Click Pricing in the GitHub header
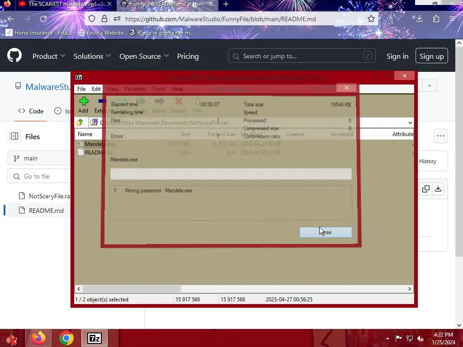The image size is (463, 347). coord(188,56)
